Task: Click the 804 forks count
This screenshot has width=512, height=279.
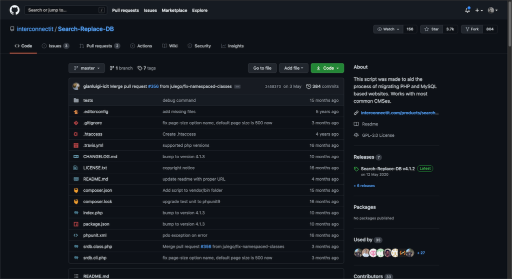Action: [490, 29]
